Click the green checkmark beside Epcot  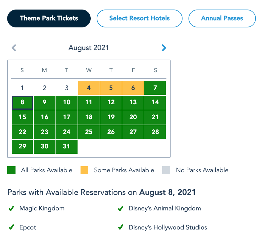tap(11, 227)
